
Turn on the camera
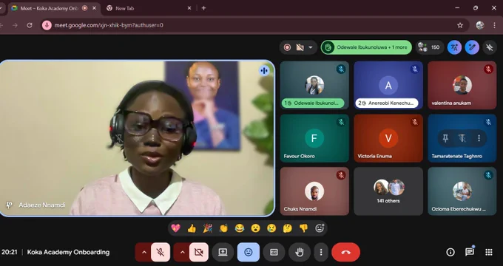point(199,252)
